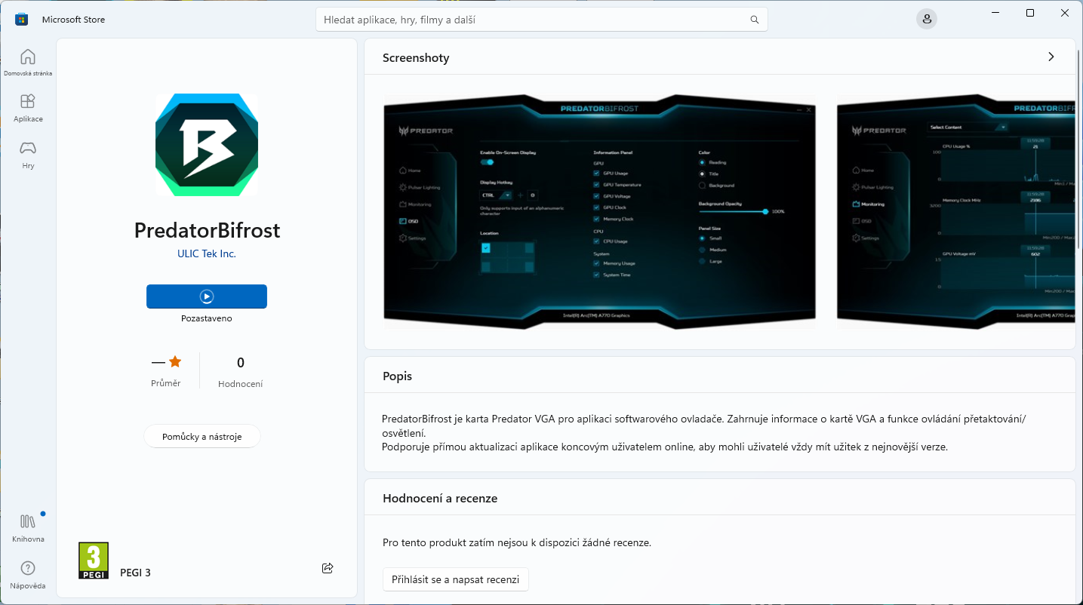
Task: Click the Pomůcky a nástroje button
Action: pos(202,436)
